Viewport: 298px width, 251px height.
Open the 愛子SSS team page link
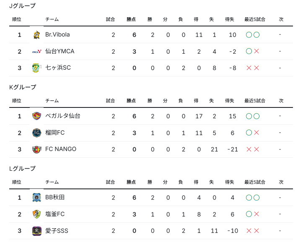pyautogui.click(x=57, y=231)
